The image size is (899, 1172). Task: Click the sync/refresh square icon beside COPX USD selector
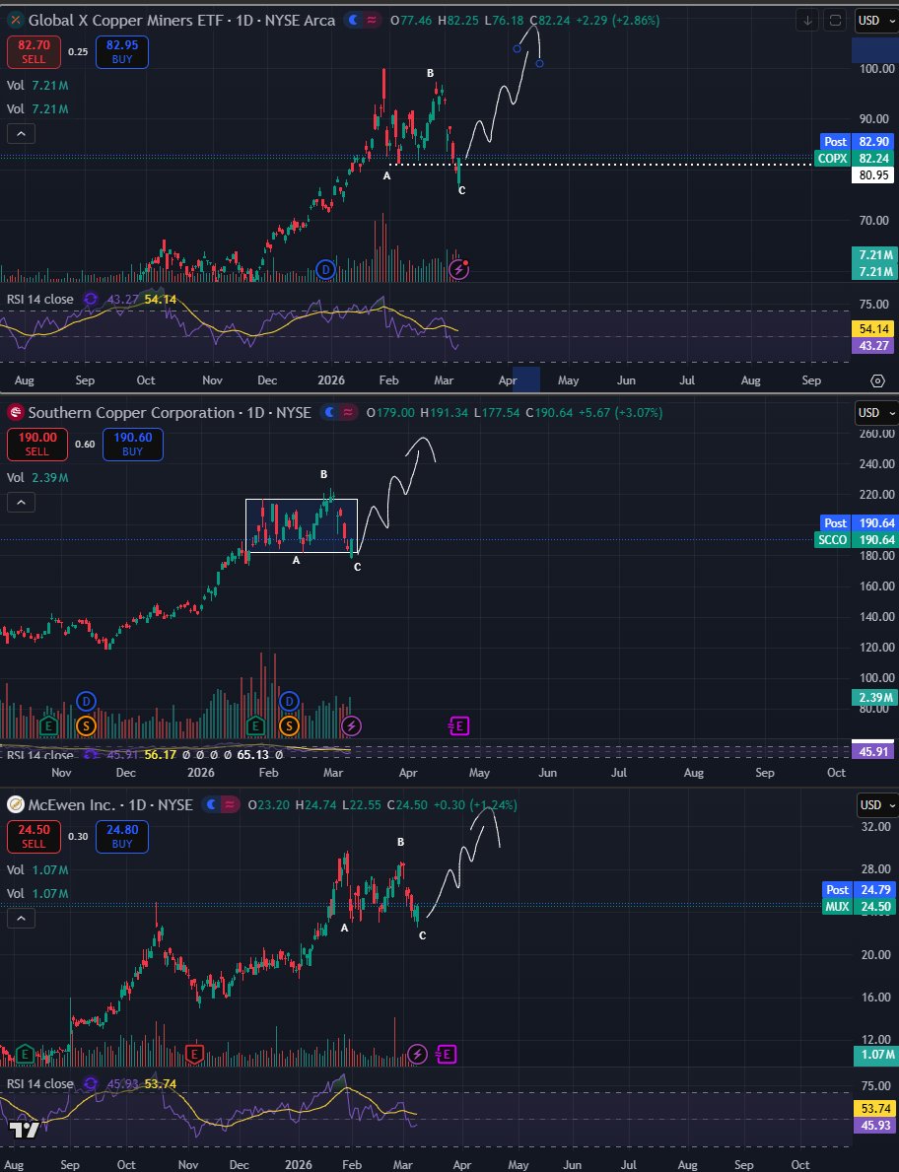(835, 21)
